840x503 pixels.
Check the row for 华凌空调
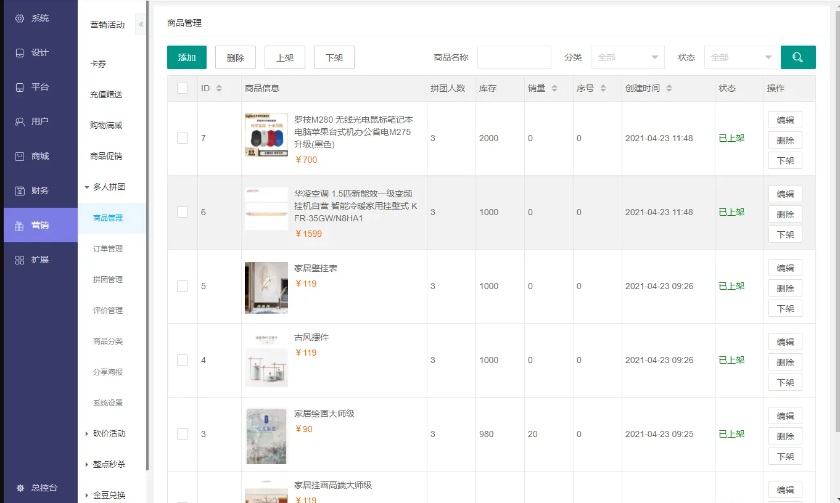pyautogui.click(x=183, y=212)
